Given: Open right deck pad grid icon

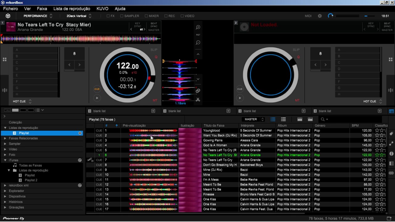Looking at the screenshot, I should tap(391, 60).
